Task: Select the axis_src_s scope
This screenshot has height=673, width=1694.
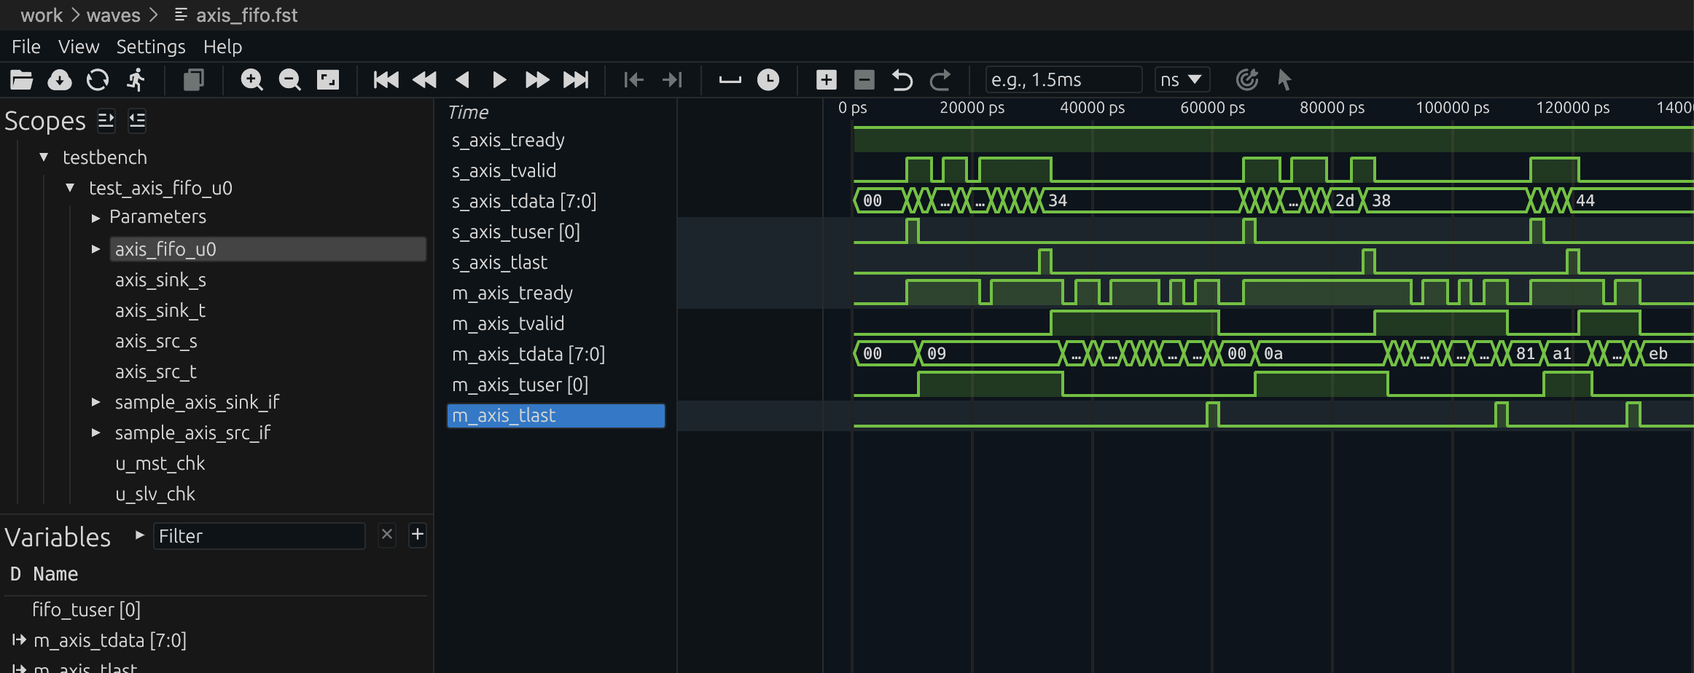Action: click(x=156, y=341)
